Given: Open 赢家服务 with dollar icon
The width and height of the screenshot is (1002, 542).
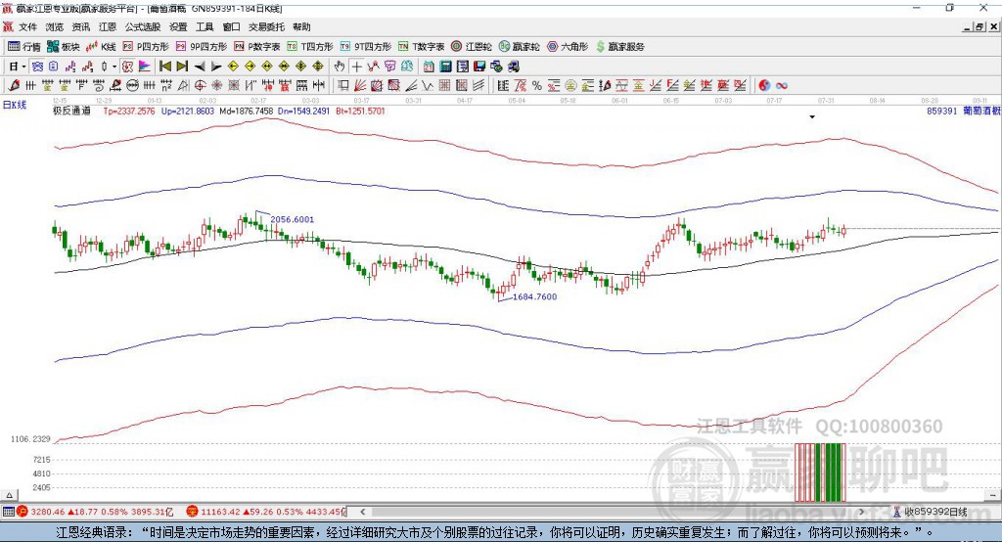Looking at the screenshot, I should 619,47.
